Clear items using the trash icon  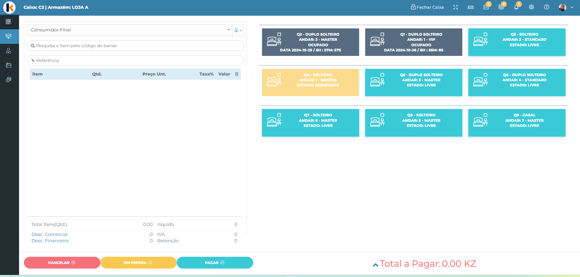[x=237, y=74]
